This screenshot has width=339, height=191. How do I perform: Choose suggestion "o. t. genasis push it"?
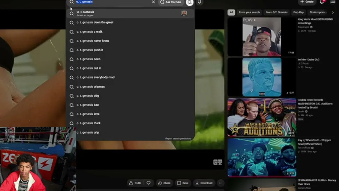tap(130, 50)
